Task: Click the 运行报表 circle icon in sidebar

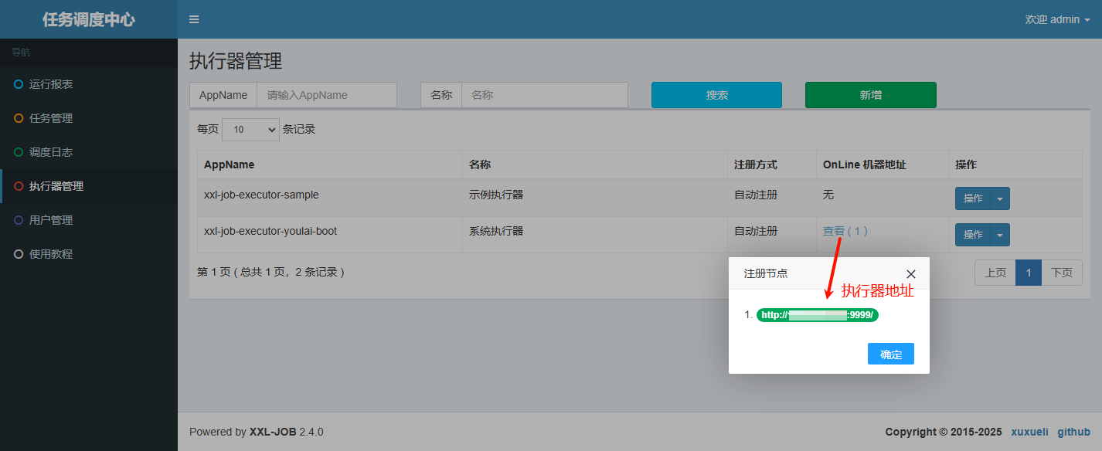Action: point(19,84)
